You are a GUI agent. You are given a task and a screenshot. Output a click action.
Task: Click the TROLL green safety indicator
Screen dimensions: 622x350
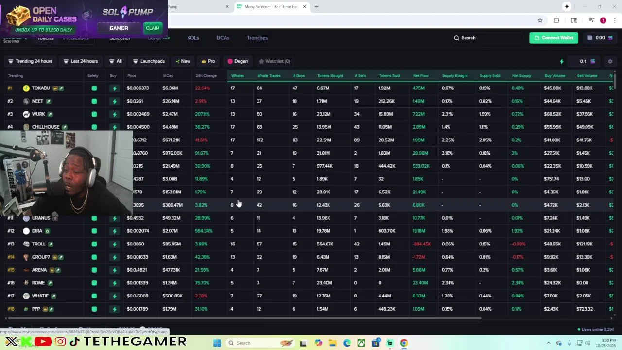94,244
